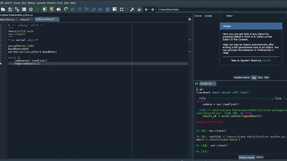Click the Object input field
The image size is (287, 161).
tap(261, 16)
